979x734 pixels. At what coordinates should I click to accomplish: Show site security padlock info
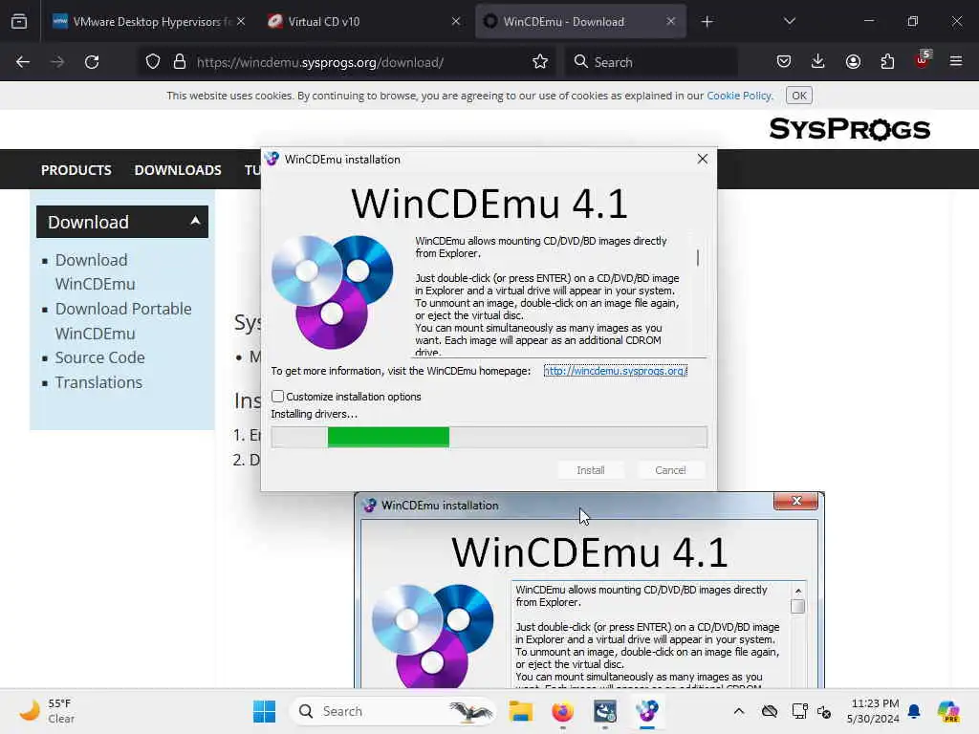click(x=180, y=62)
